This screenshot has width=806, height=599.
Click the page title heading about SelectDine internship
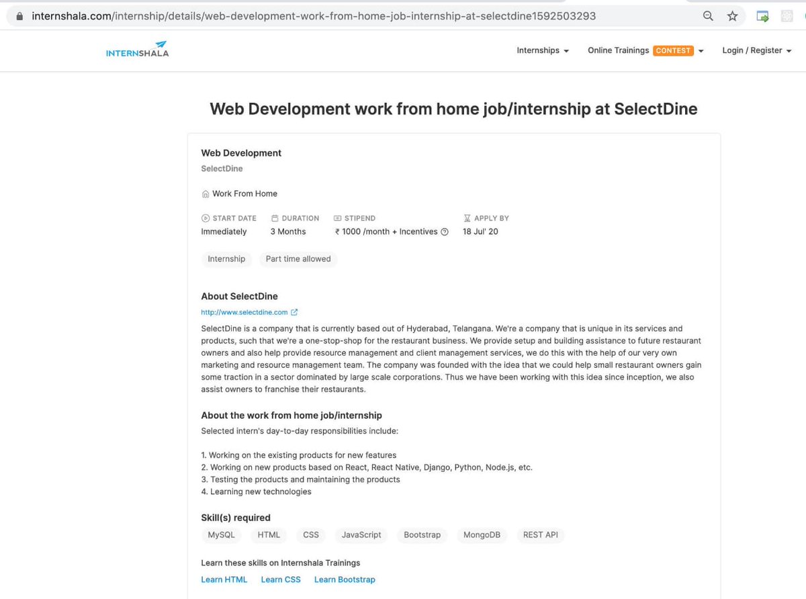pos(453,109)
